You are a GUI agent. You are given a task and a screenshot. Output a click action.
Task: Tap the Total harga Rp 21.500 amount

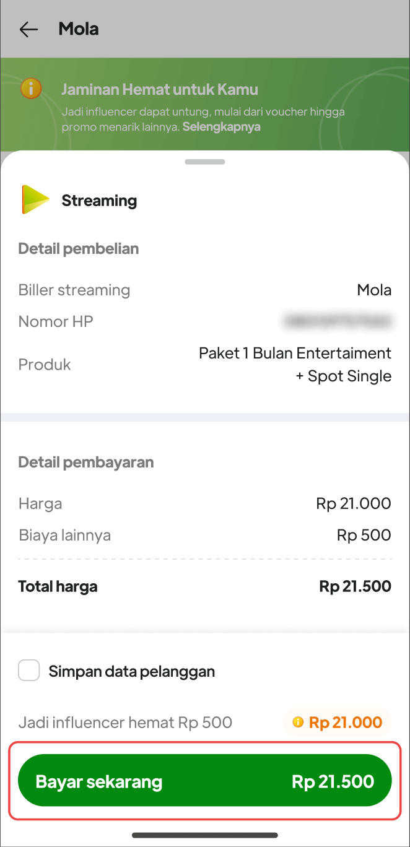coord(355,586)
